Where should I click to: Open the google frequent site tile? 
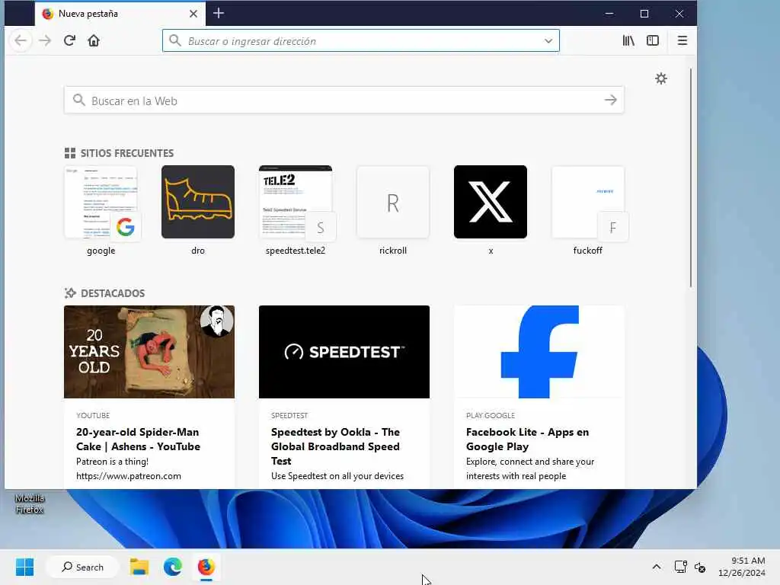click(x=101, y=202)
